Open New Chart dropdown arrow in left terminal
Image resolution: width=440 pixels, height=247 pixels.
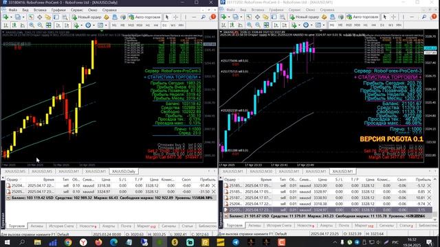point(11,17)
